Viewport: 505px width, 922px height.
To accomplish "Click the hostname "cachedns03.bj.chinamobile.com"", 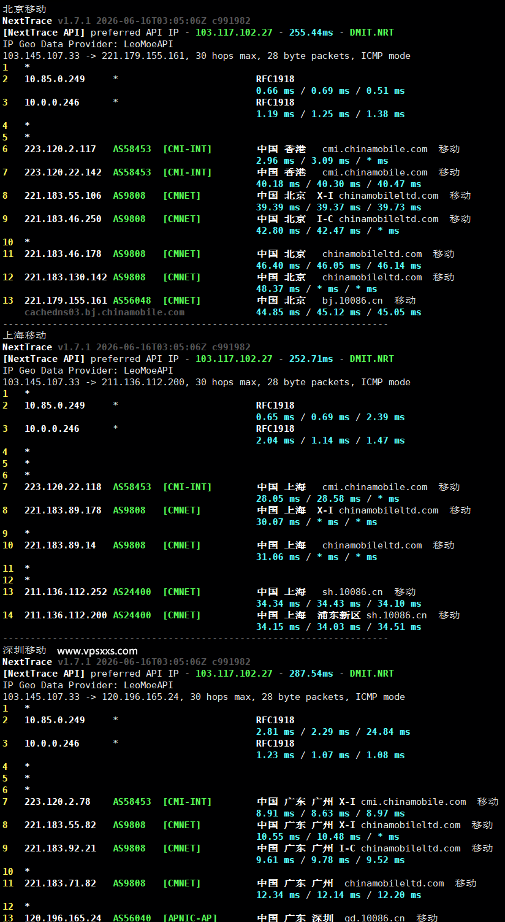I will click(x=104, y=312).
